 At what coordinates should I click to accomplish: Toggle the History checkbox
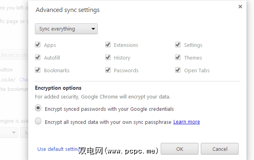[108, 58]
